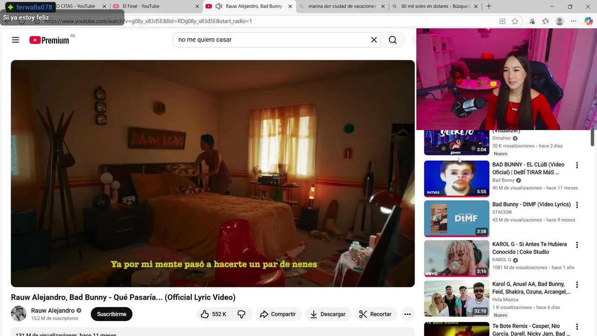Click the KAROL G channel name
This screenshot has width=597, height=336.
(x=502, y=260)
